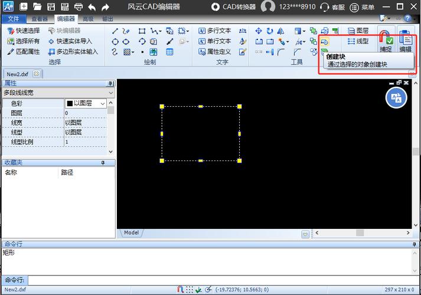
Task: Toggle the grid dots icon in status bar
Action: pos(189,290)
